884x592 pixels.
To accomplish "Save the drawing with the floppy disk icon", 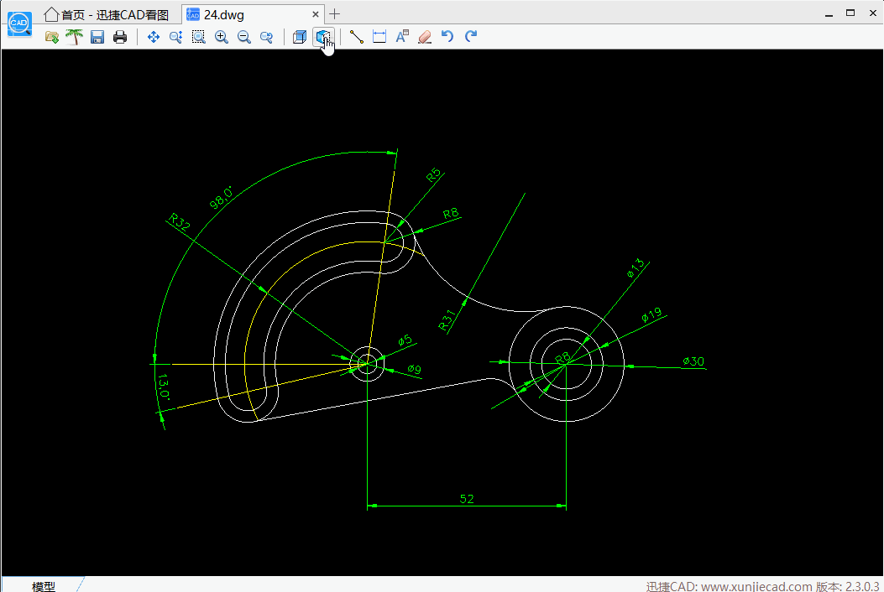I will pos(97,37).
